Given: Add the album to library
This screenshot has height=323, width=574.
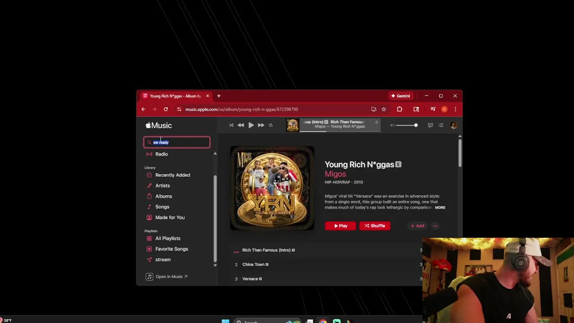Looking at the screenshot, I should tap(417, 226).
